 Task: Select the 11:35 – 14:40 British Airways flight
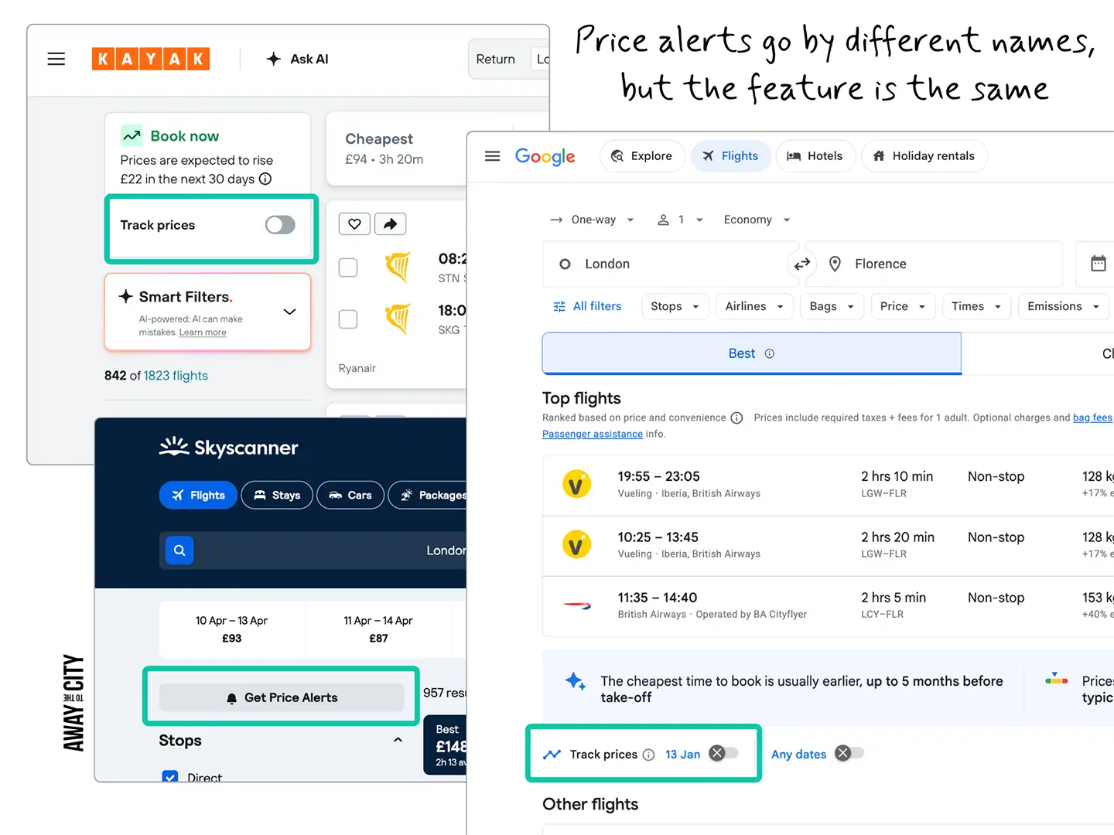pyautogui.click(x=828, y=605)
